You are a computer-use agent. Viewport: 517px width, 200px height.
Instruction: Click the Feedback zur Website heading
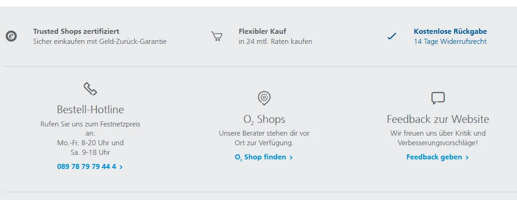coord(438,119)
